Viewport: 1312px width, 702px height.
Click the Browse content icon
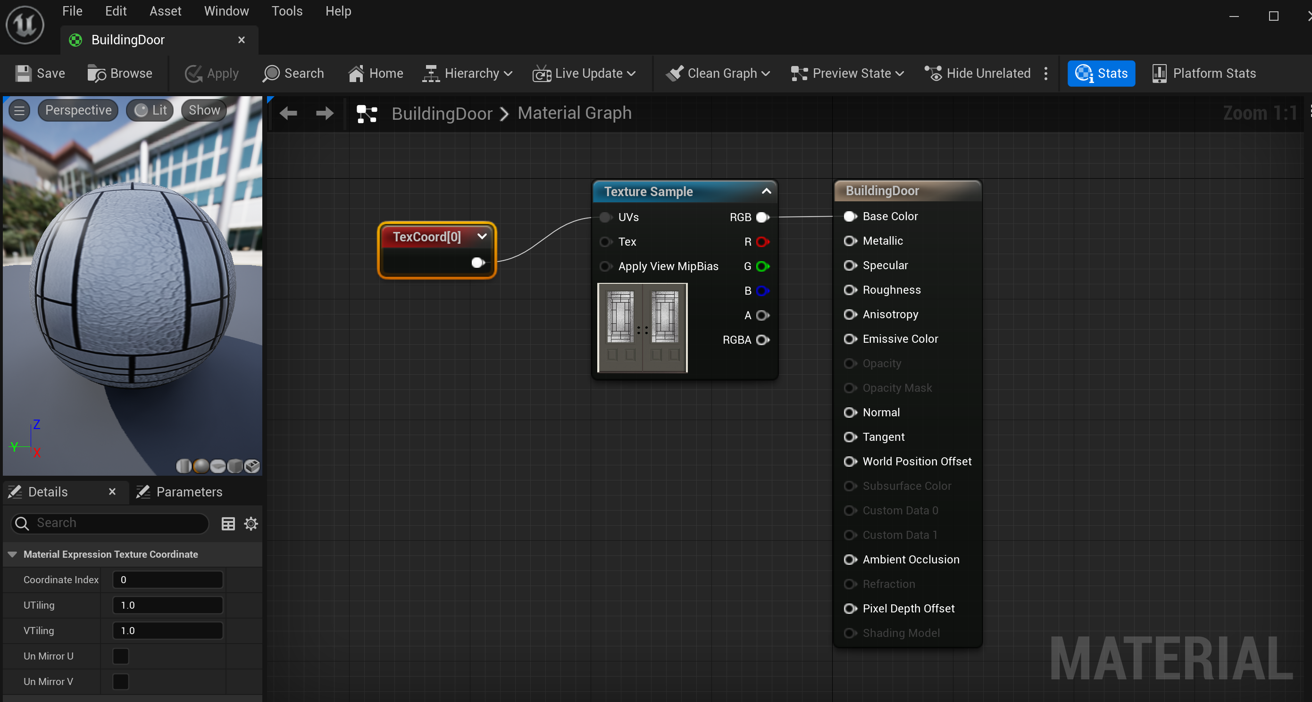pos(96,73)
